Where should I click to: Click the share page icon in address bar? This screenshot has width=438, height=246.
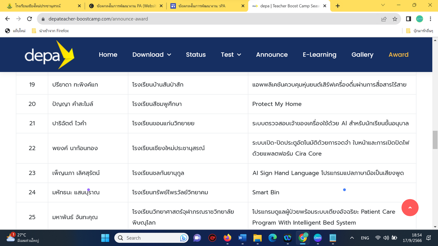[384, 19]
